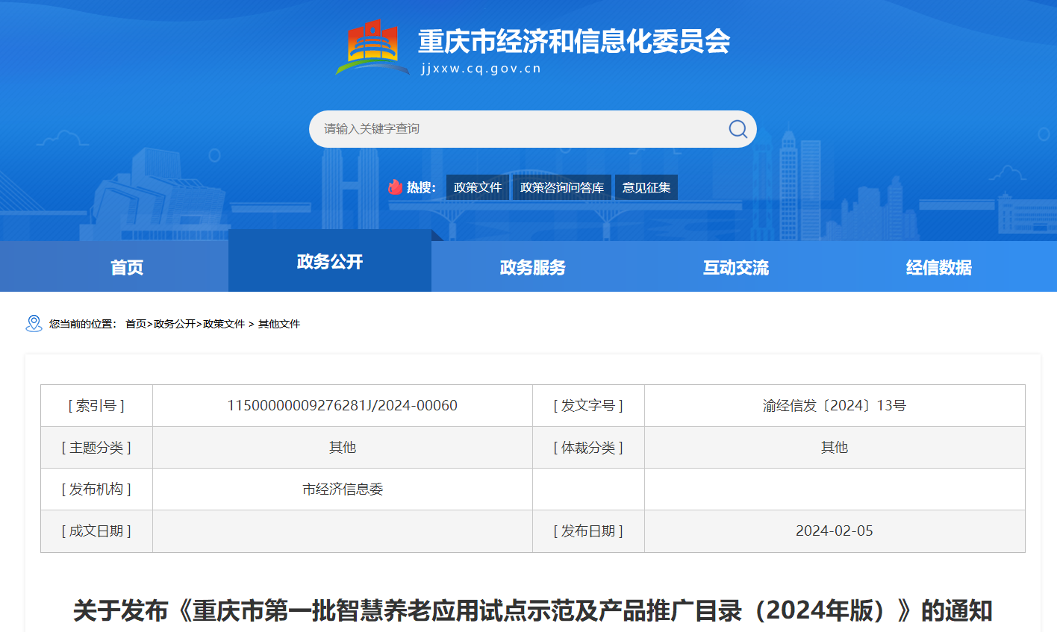The width and height of the screenshot is (1057, 632).
Task: Click the 首页 breadcrumb link
Action: pyautogui.click(x=136, y=325)
